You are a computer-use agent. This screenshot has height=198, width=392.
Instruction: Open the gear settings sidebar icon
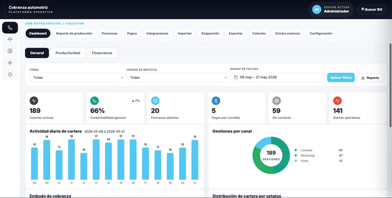coord(10,51)
